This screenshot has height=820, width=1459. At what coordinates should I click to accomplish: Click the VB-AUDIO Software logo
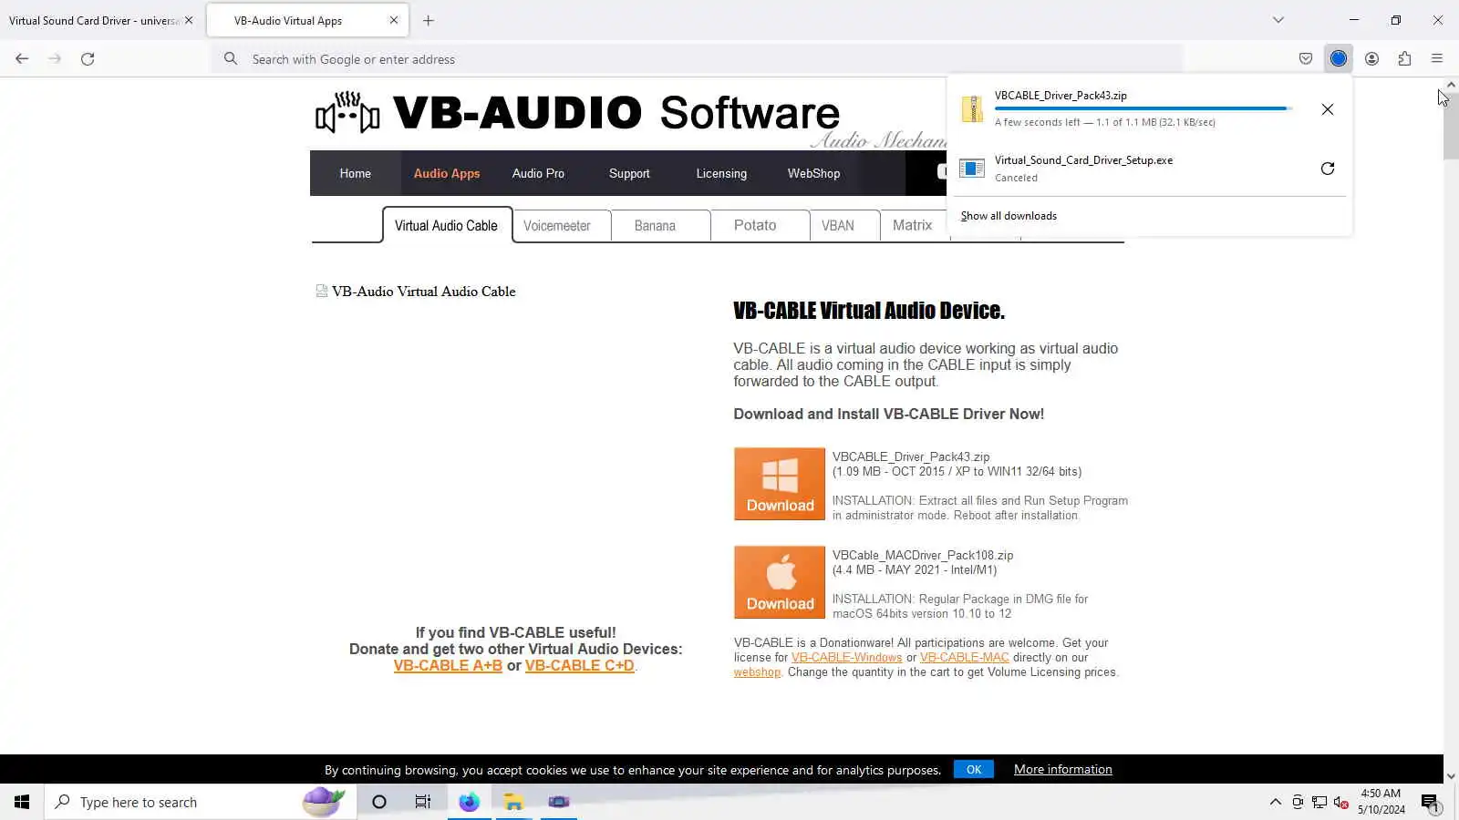[x=577, y=113]
